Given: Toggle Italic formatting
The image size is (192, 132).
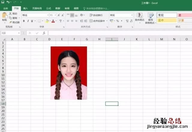Looking at the screenshot, I should 28,21.
